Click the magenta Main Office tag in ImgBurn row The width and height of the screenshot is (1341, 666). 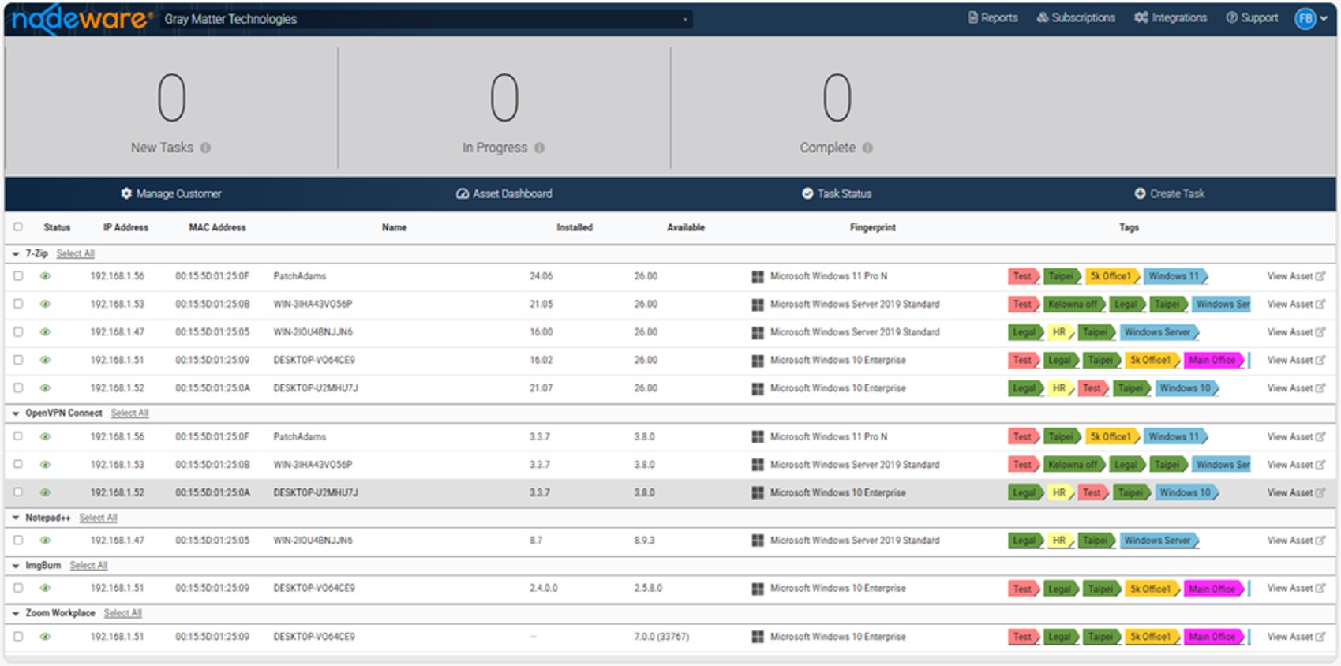pos(1213,589)
